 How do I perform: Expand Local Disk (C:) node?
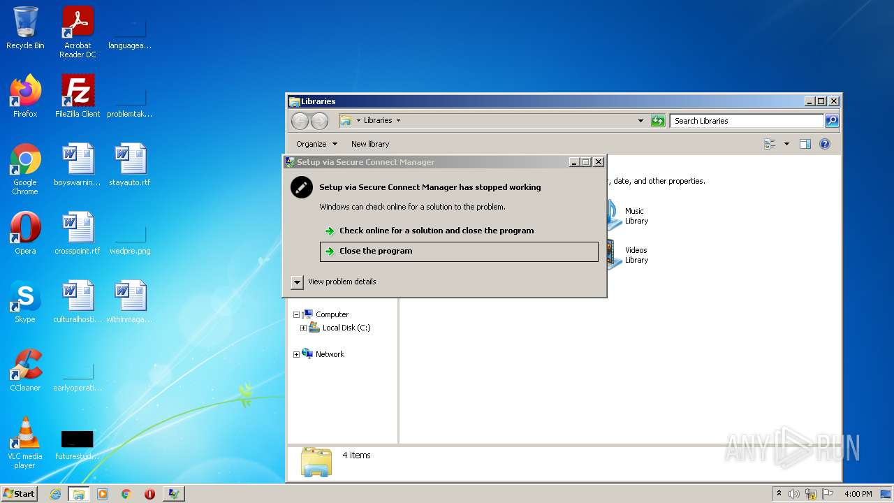[x=303, y=328]
